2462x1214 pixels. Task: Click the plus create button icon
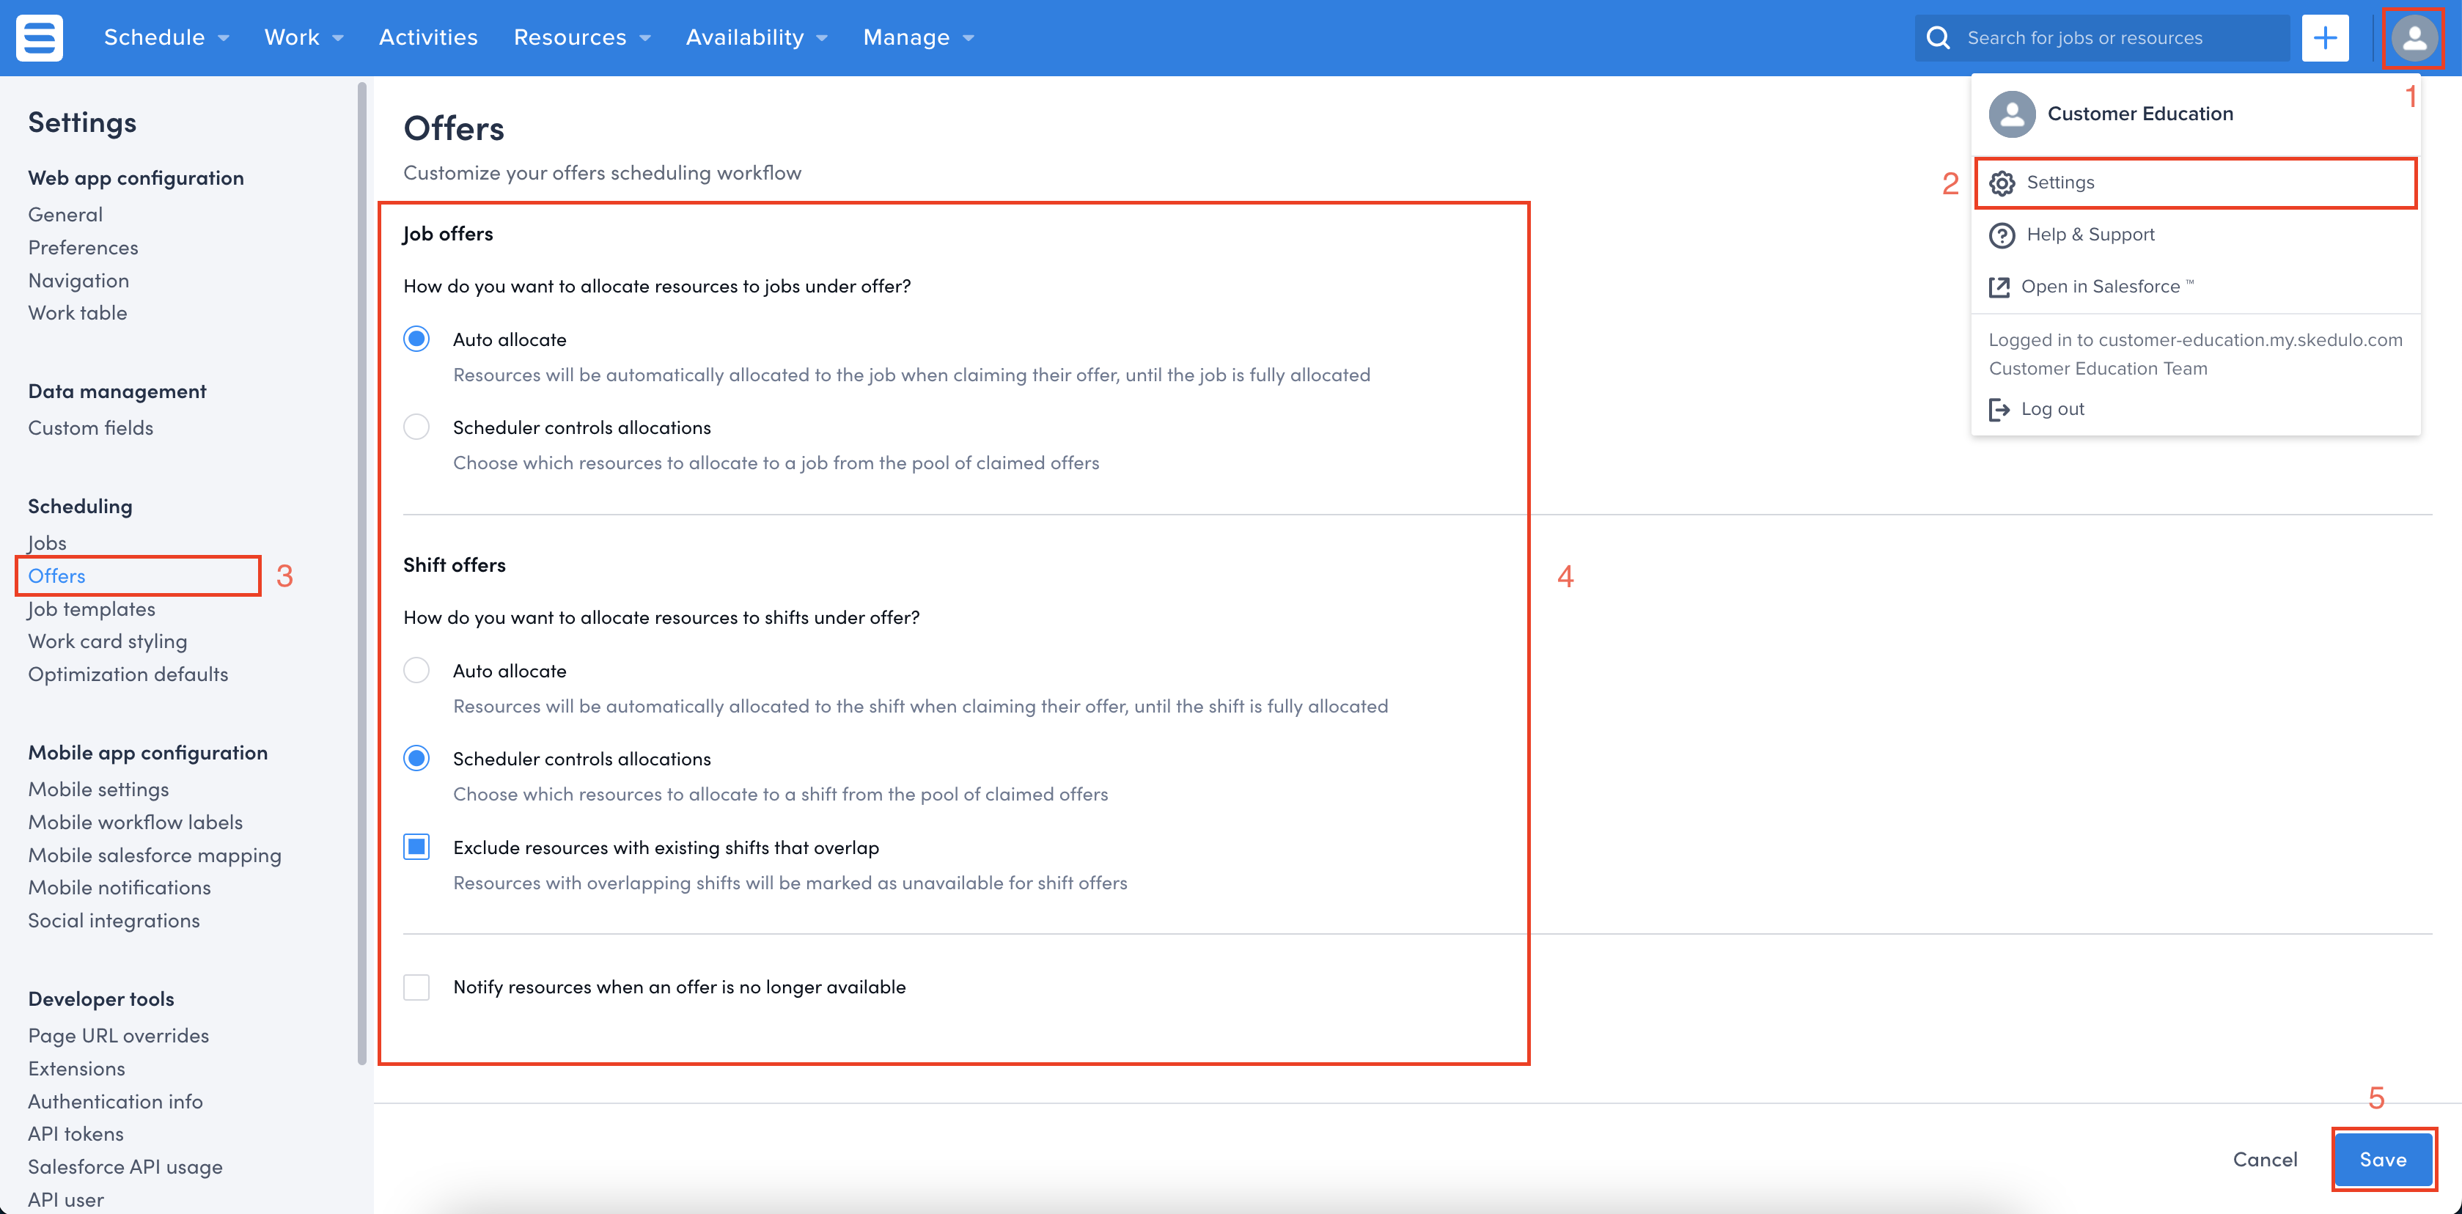click(2324, 37)
